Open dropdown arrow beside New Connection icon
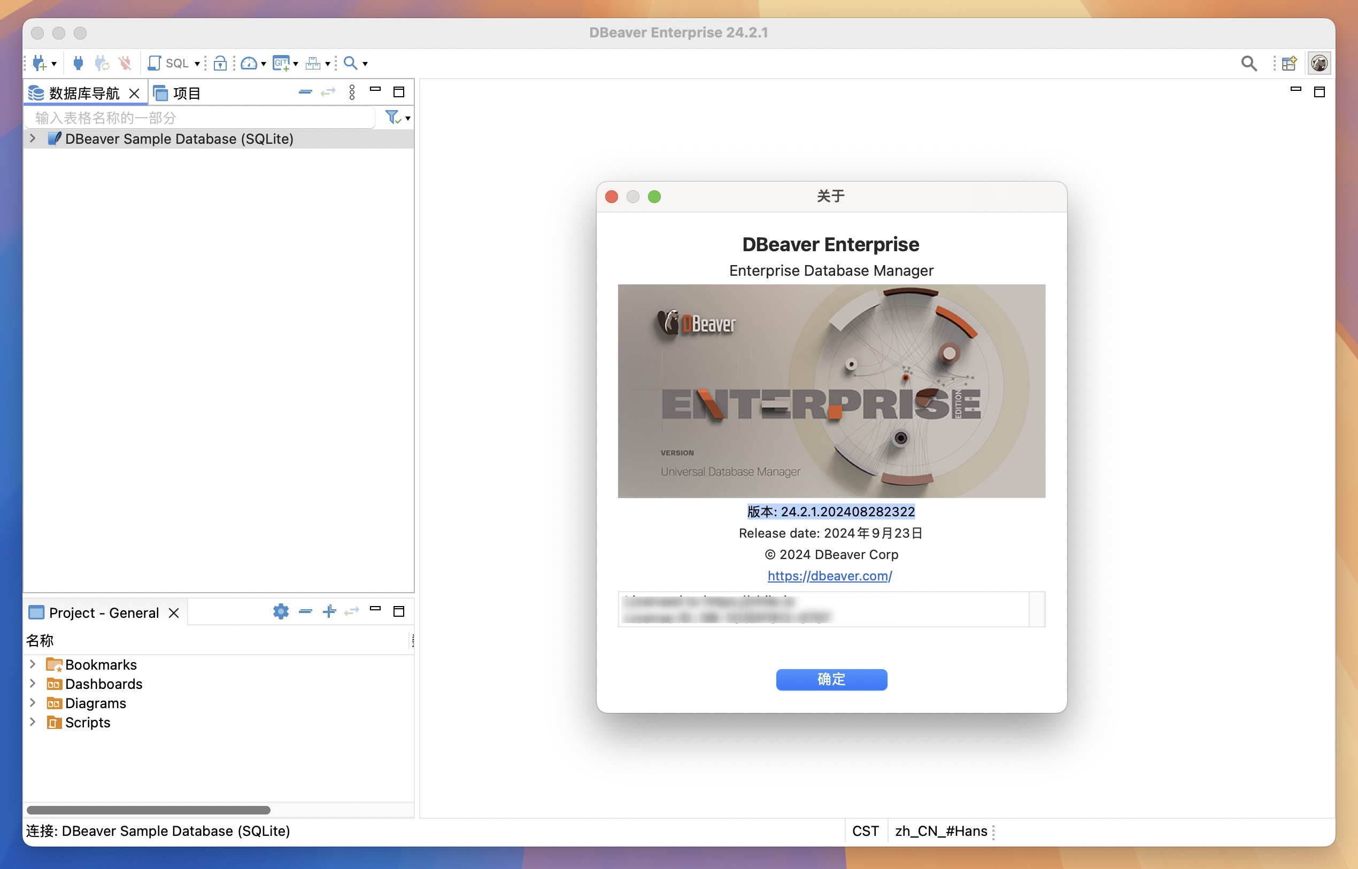Screen dimensions: 1358x869 click(x=54, y=64)
